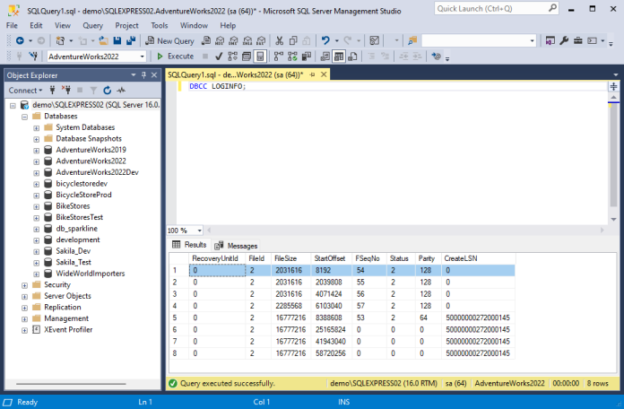Parse the query with the checkmark icon
The width and height of the screenshot is (624, 409).
pyautogui.click(x=219, y=57)
